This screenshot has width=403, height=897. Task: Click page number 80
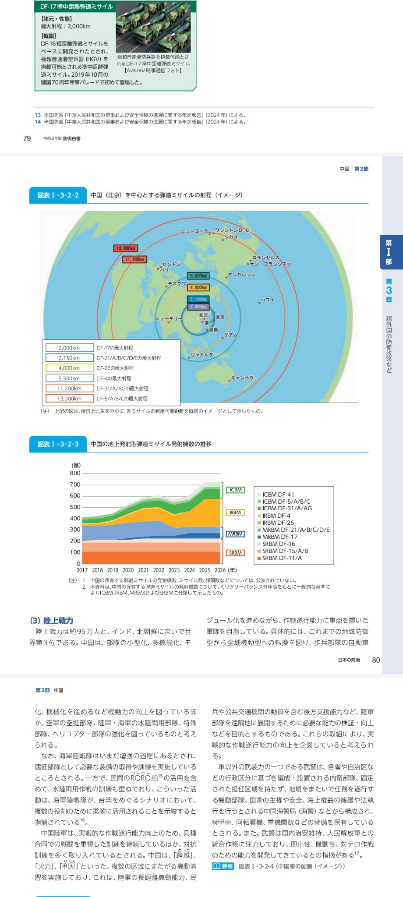coord(376,660)
